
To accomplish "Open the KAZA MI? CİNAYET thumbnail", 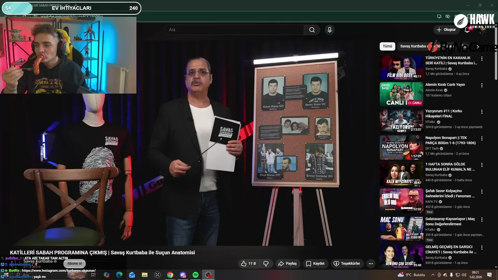I will click(x=401, y=173).
